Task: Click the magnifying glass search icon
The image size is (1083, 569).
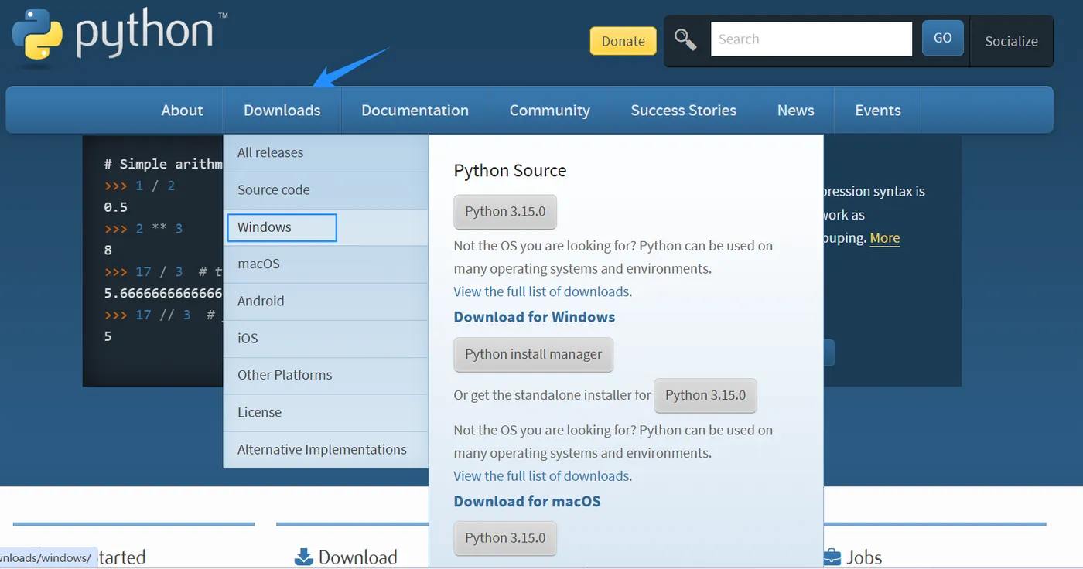Action: coord(685,39)
